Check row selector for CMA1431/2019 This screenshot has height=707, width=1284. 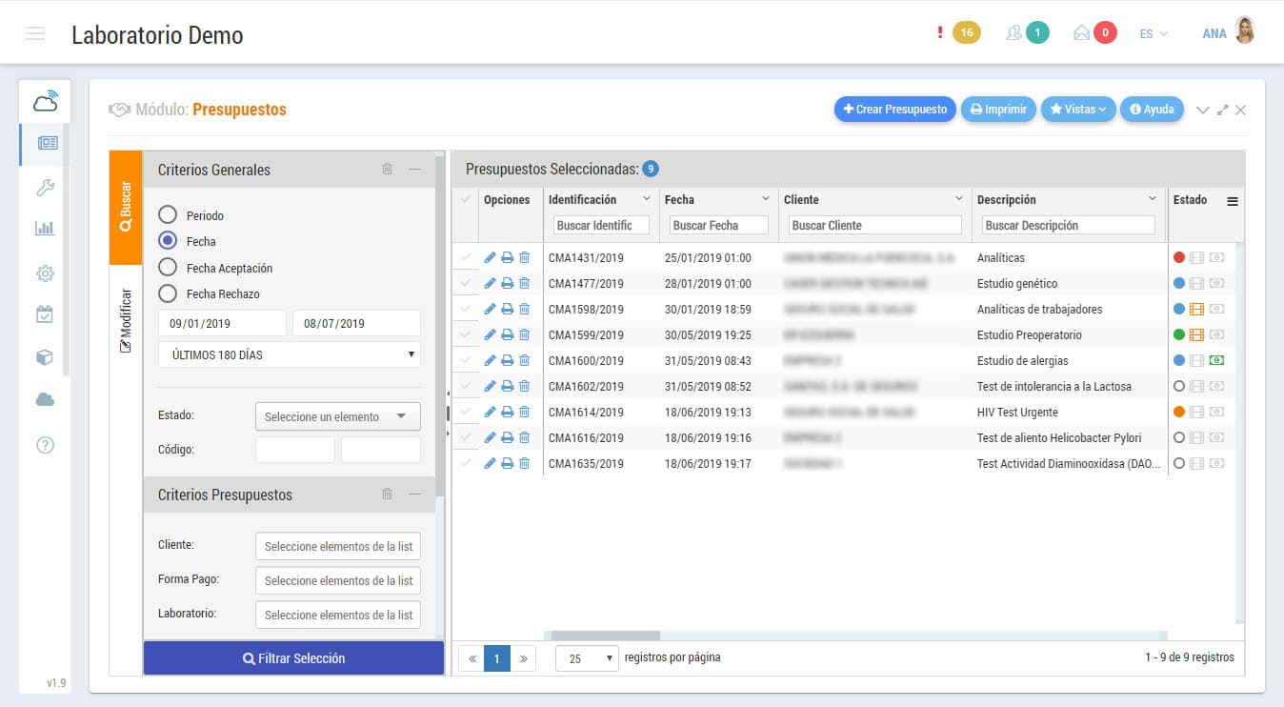(x=465, y=257)
